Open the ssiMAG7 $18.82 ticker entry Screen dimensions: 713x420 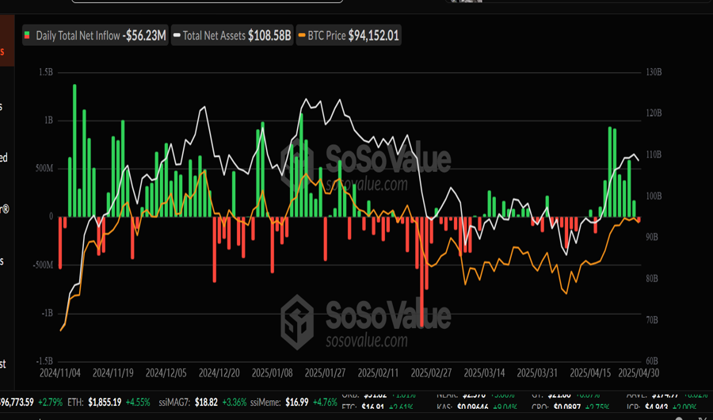tap(203, 403)
